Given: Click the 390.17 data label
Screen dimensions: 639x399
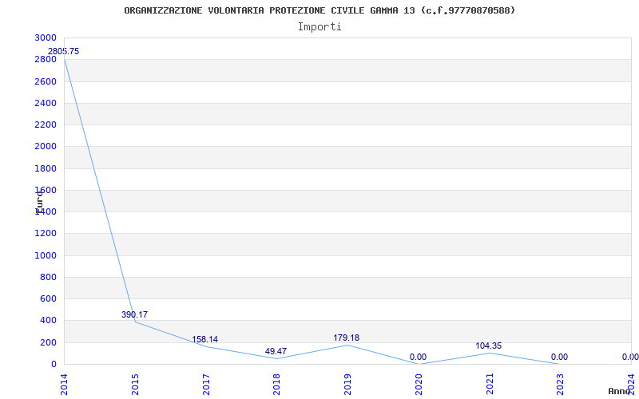Looking at the screenshot, I should [134, 314].
